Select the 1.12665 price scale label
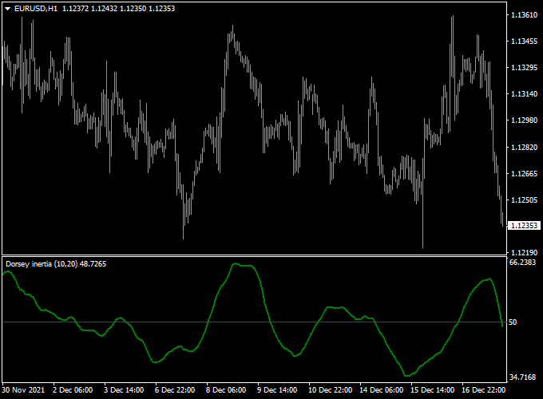The height and width of the screenshot is (399, 543). [x=525, y=173]
